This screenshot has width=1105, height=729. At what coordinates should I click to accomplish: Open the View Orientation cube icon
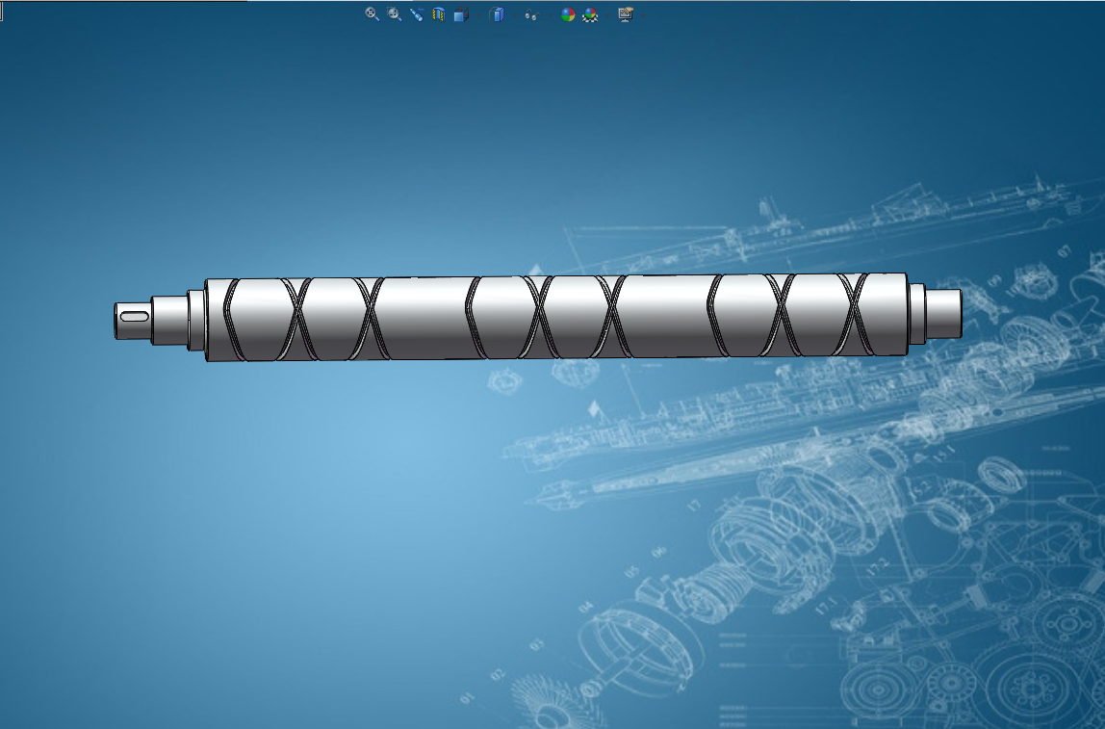pos(461,14)
